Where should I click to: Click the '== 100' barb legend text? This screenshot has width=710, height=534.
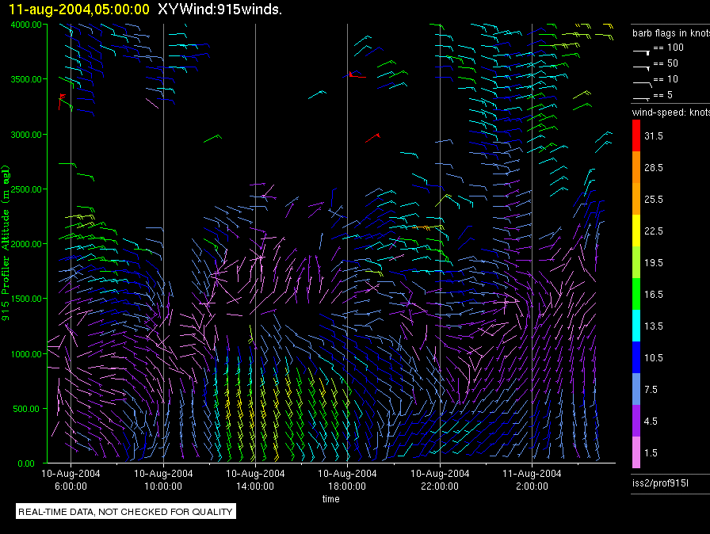[x=669, y=48]
